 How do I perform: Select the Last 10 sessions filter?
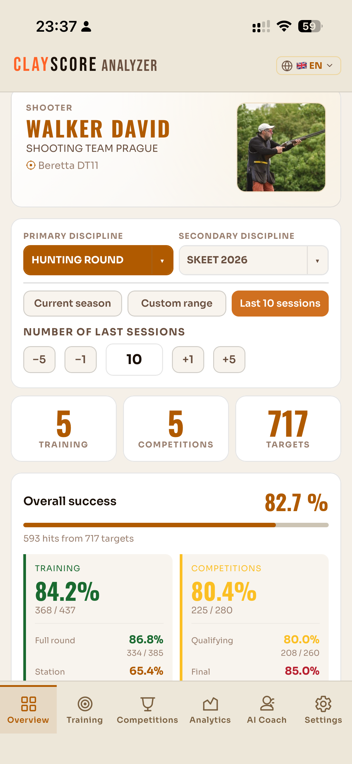pos(280,303)
